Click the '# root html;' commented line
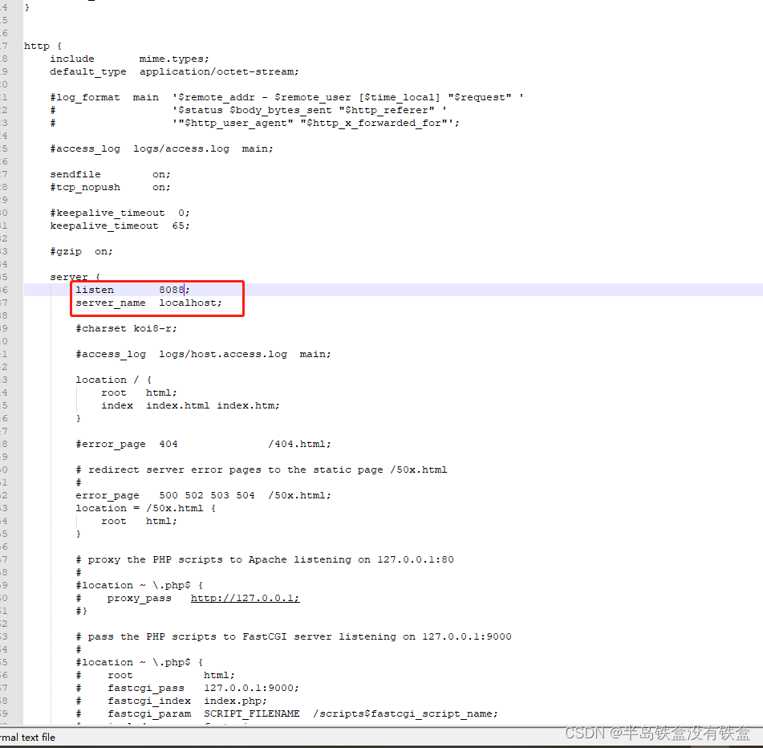Screen dimensions: 763x748 coord(155,676)
